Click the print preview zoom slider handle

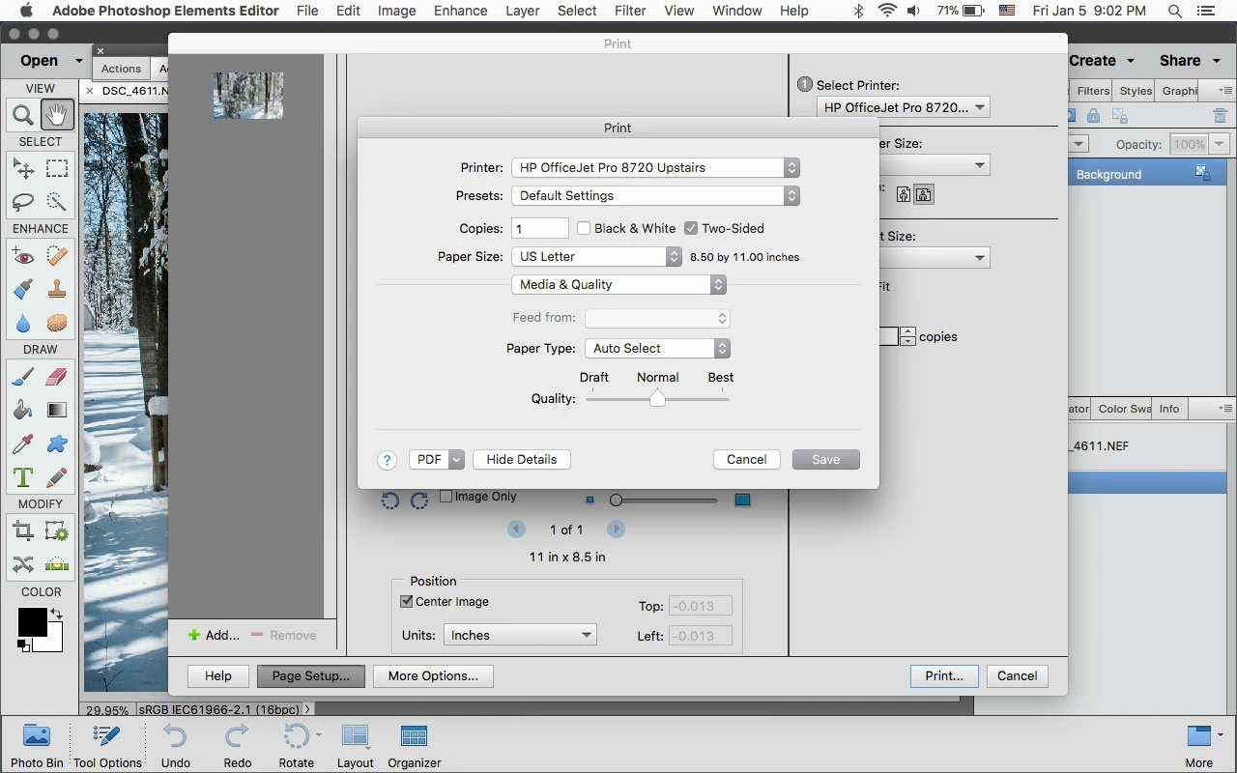(x=616, y=501)
